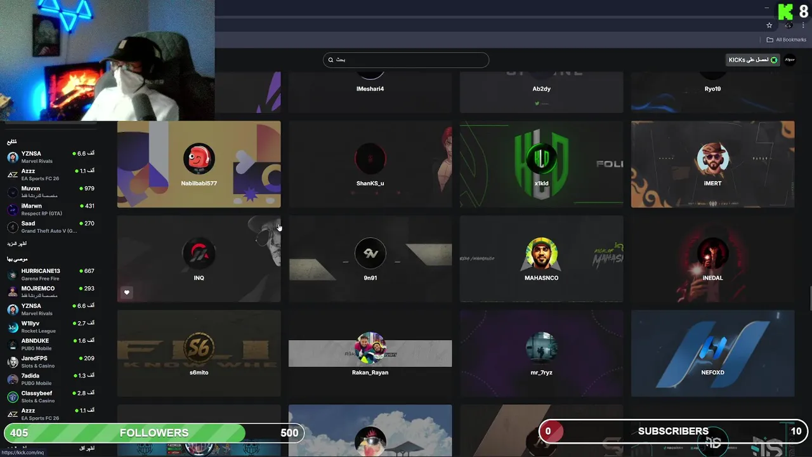This screenshot has width=812, height=457.
Task: Open Azzz under the recommended list
Action: (x=51, y=414)
